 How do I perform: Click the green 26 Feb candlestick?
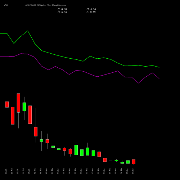click(x=24, y=107)
